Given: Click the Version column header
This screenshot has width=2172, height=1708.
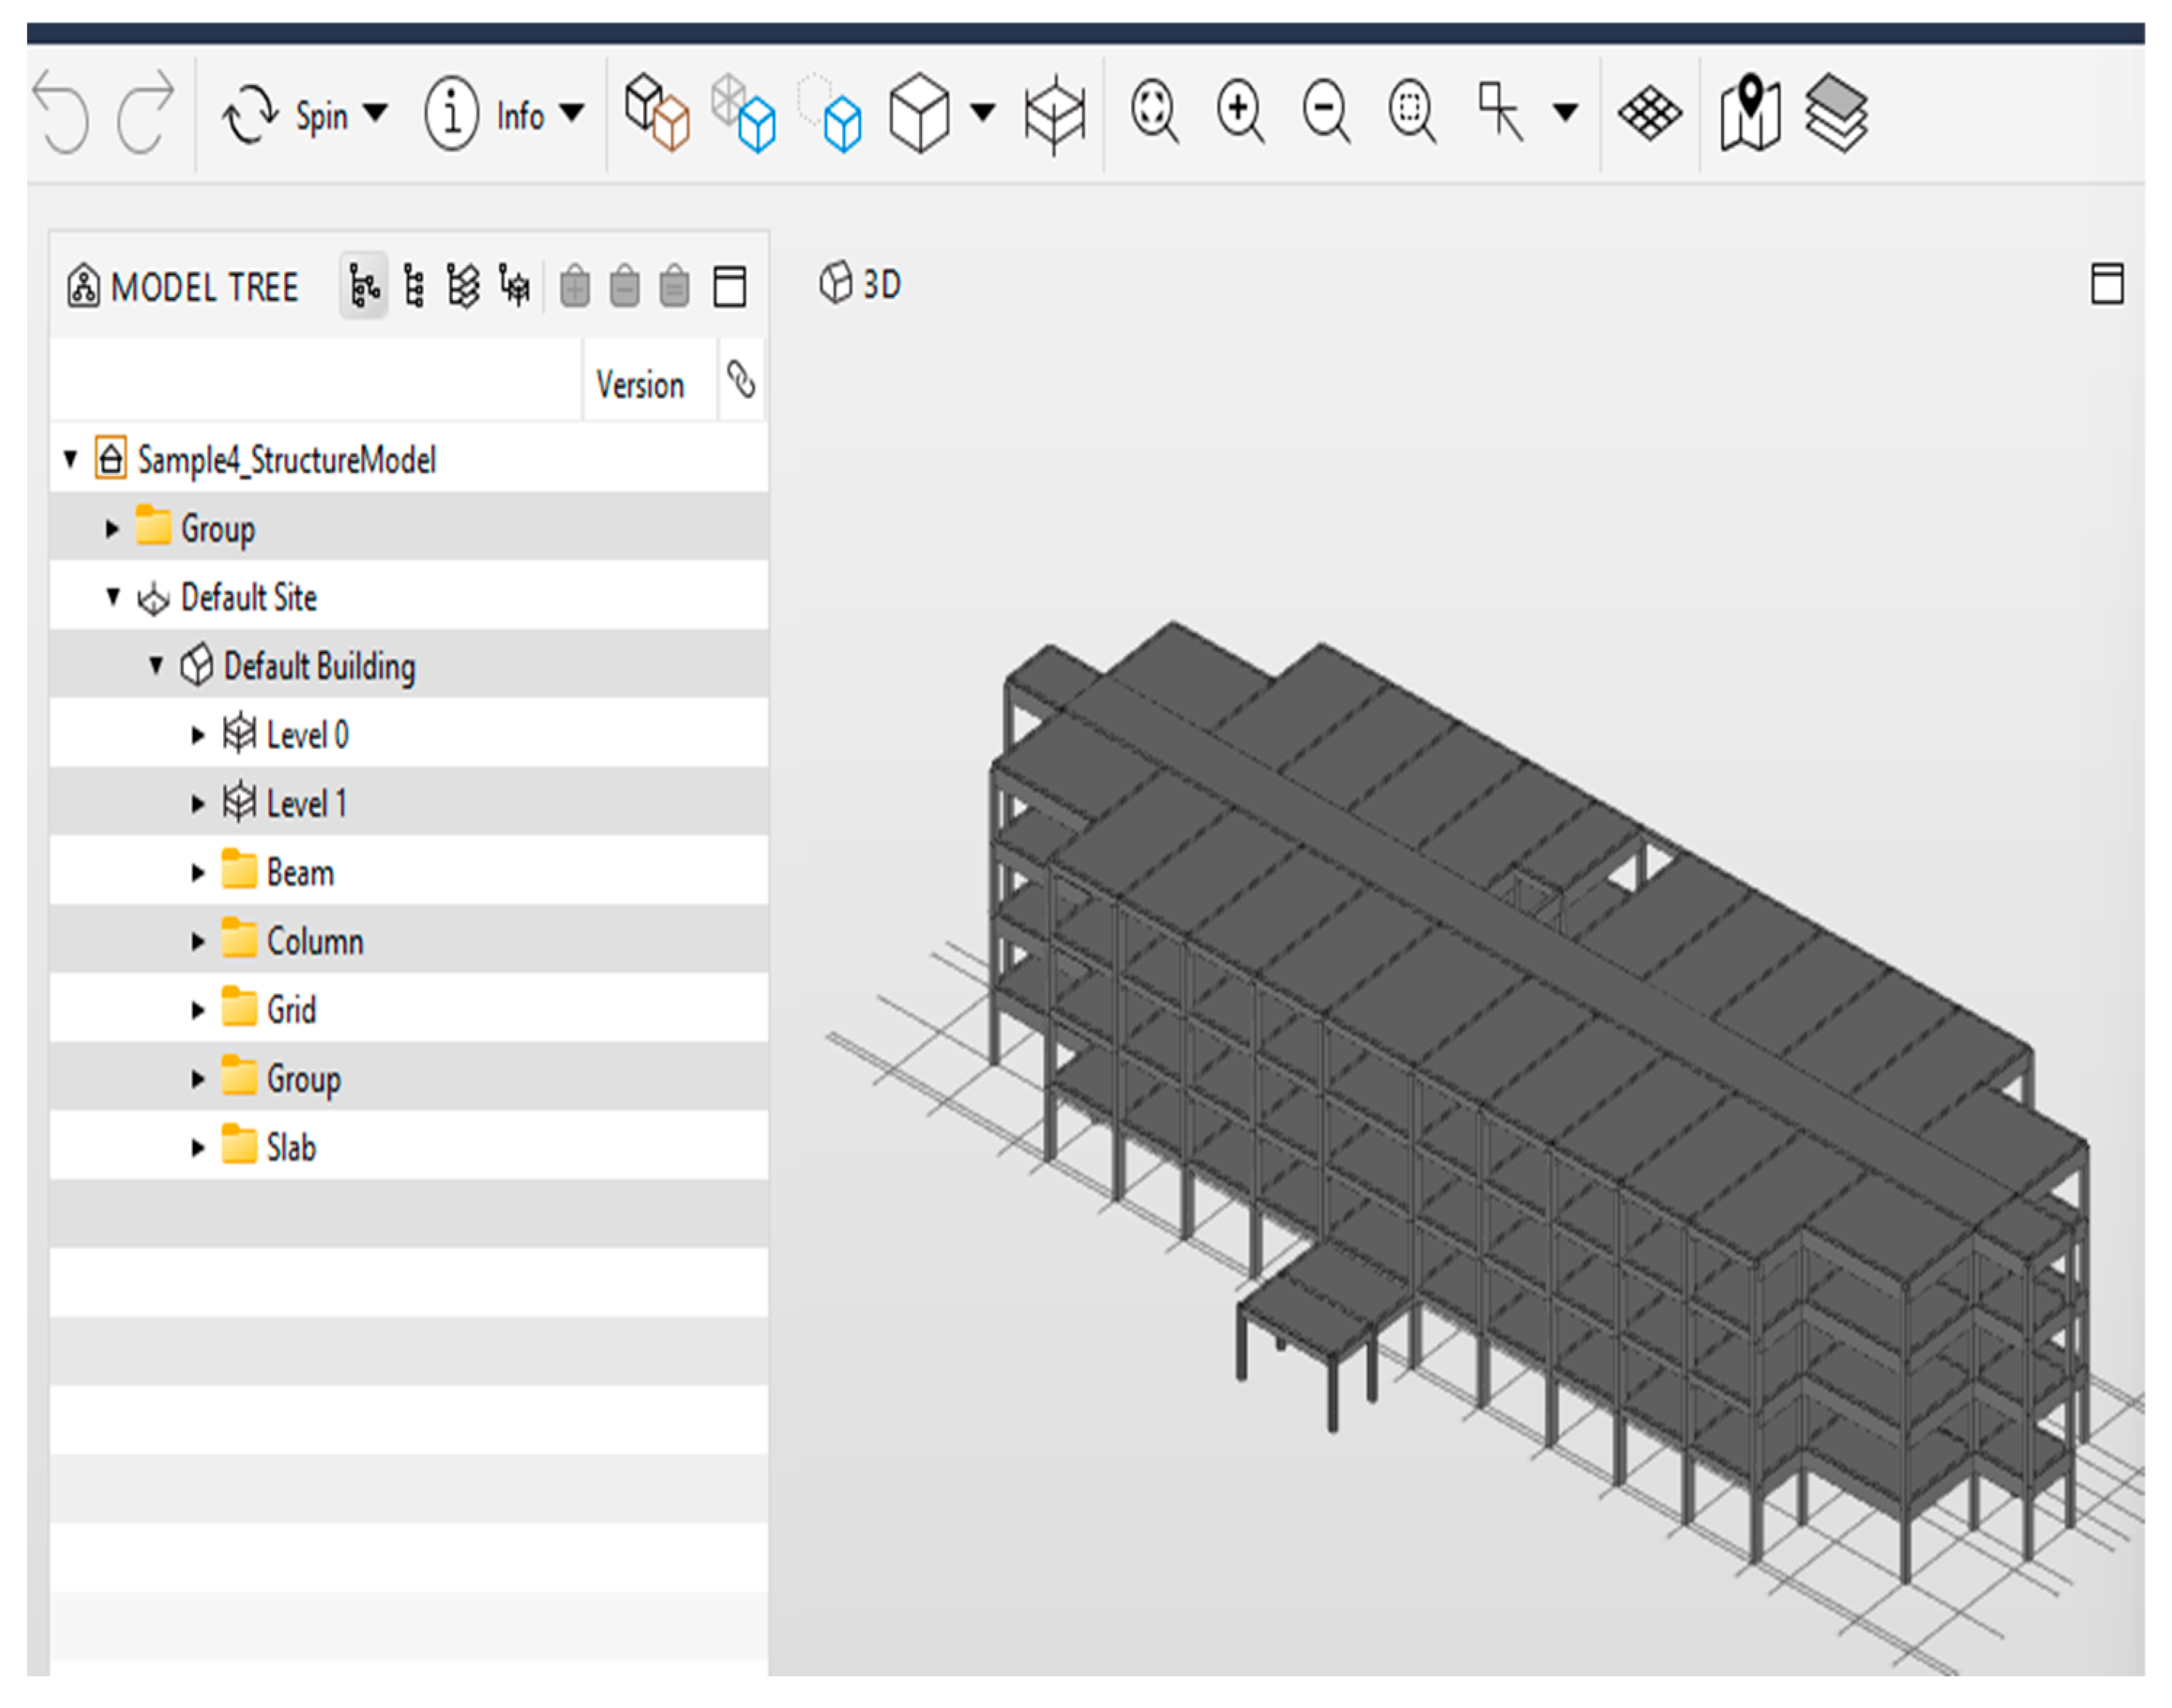Looking at the screenshot, I should (640, 385).
